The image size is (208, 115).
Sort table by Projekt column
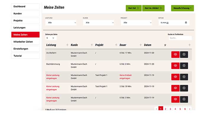click(x=116, y=45)
